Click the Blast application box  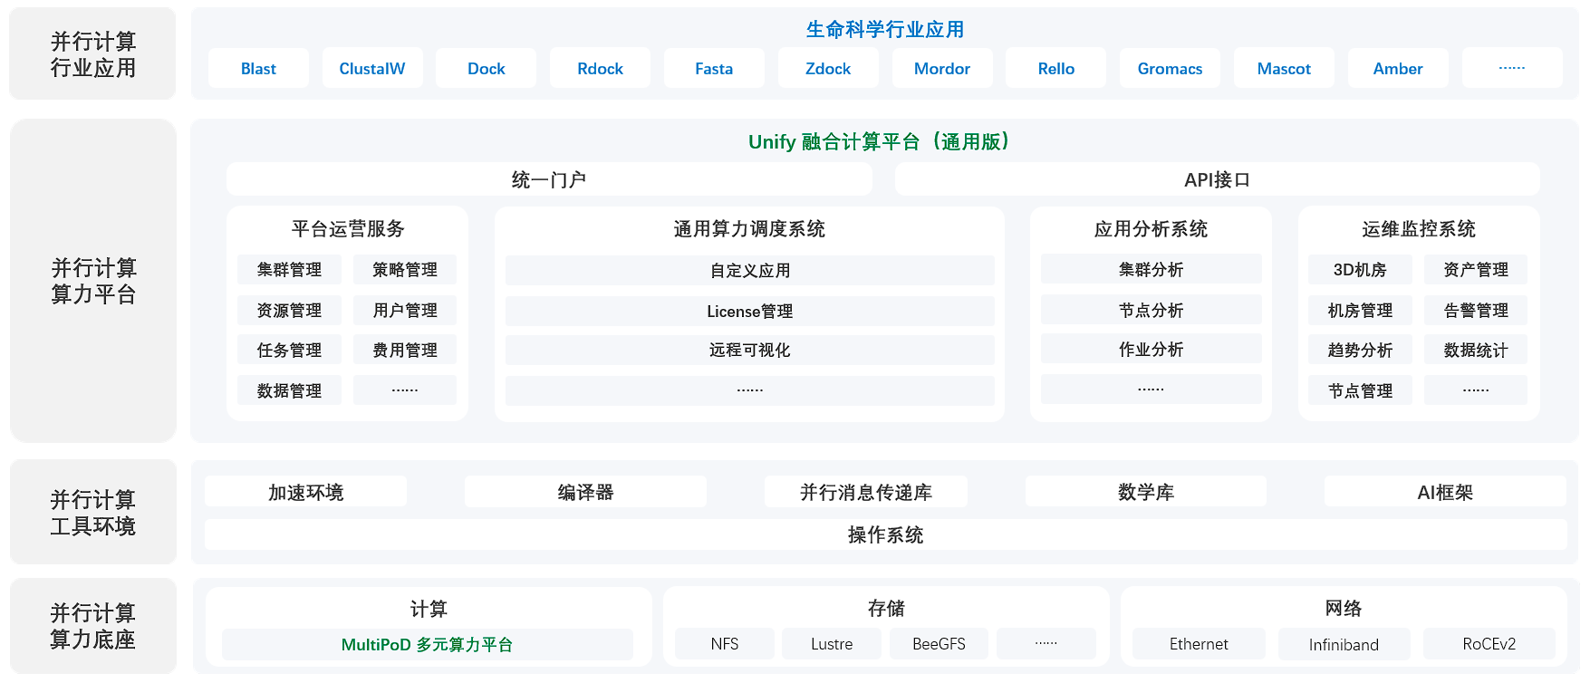point(258,68)
